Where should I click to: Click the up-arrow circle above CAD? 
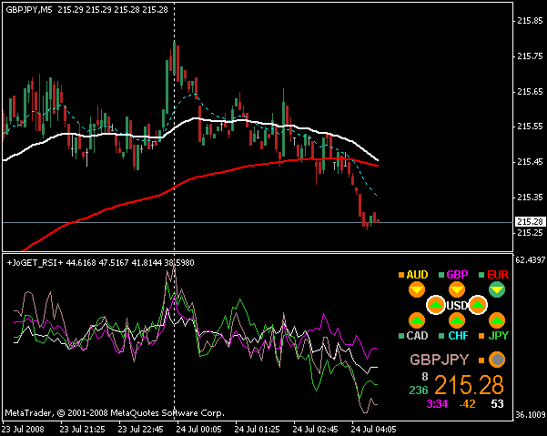click(x=417, y=320)
